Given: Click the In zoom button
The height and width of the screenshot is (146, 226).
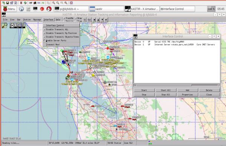Looking at the screenshot, I should (x=85, y=20).
